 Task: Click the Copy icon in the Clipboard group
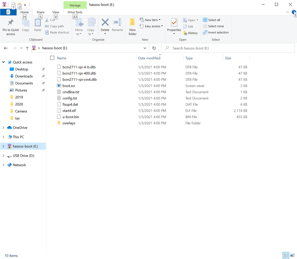click(x=25, y=25)
